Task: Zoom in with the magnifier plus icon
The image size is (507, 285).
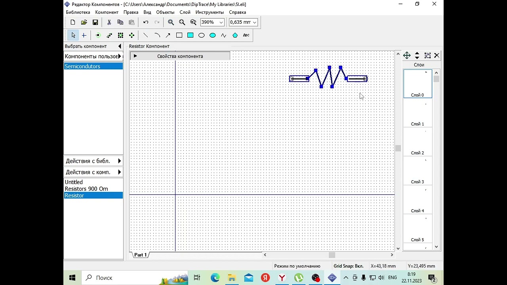Action: click(171, 23)
